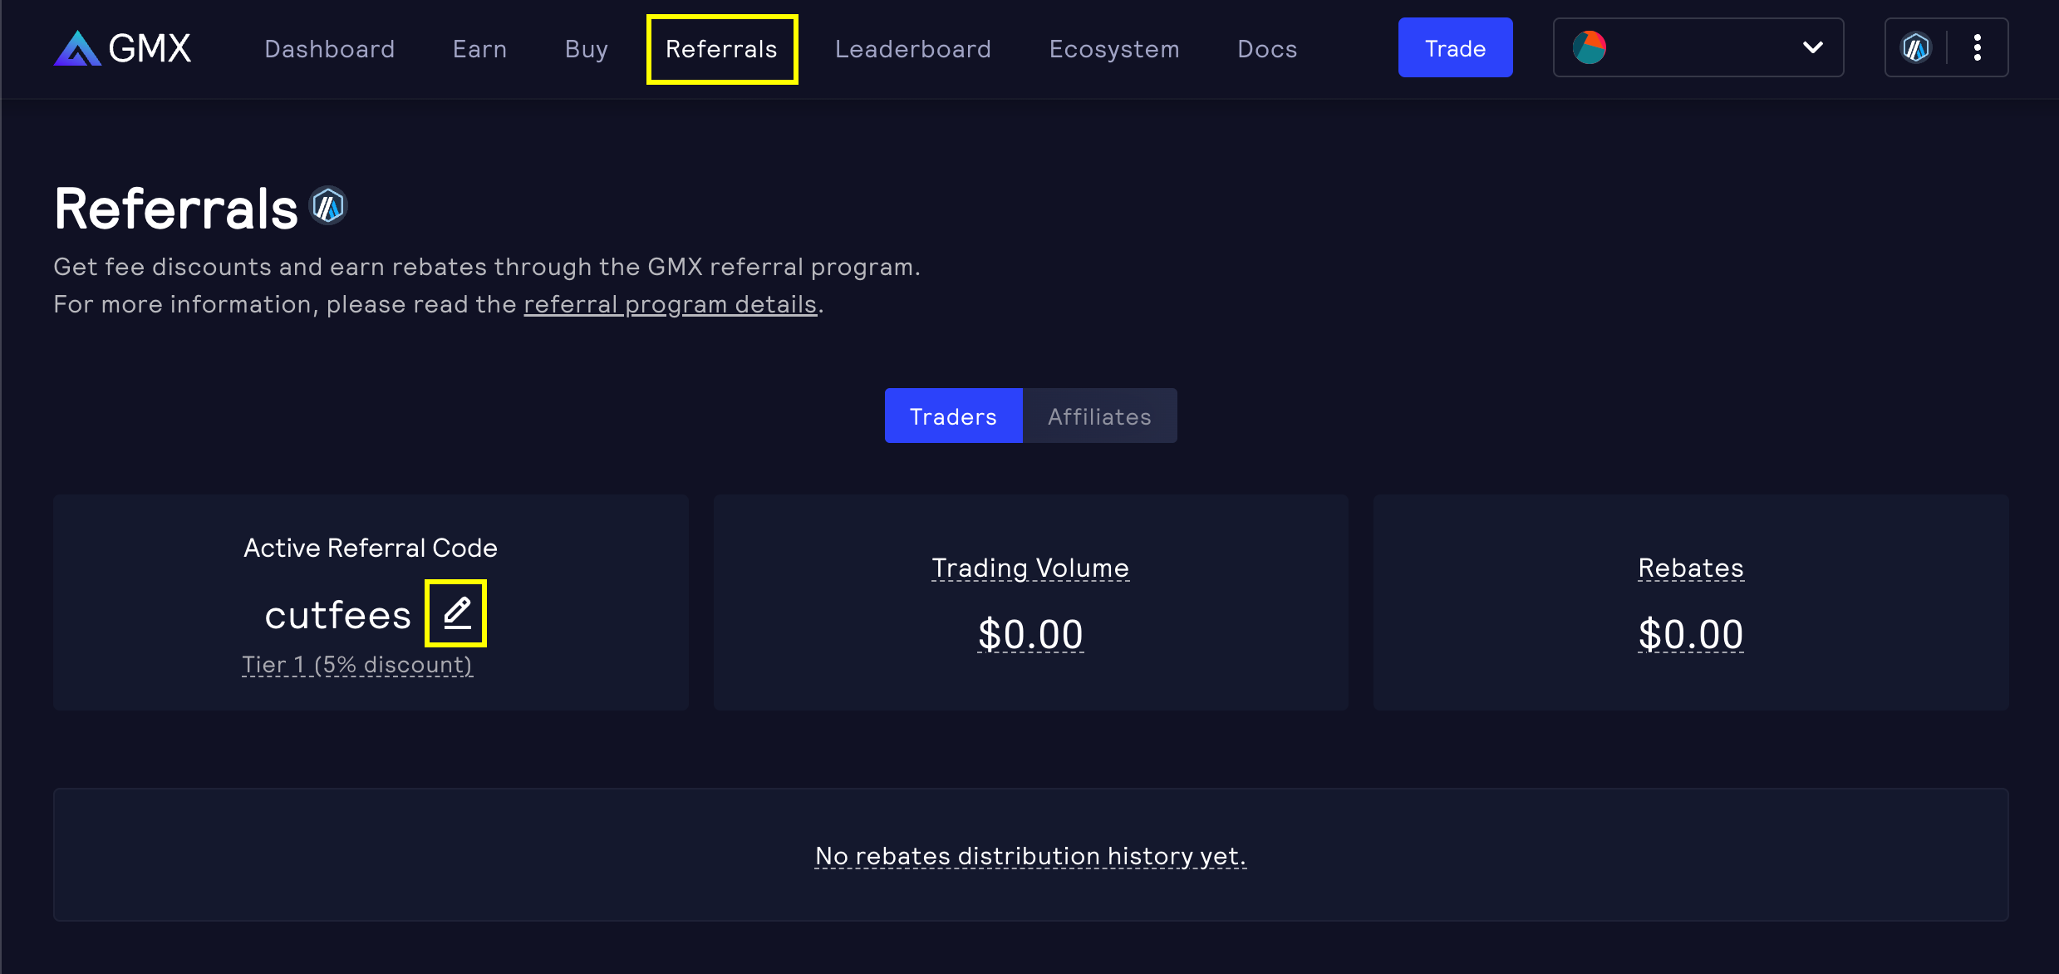Screen dimensions: 2059x974
Task: Click the Trading Volume label
Action: pos(1030,568)
